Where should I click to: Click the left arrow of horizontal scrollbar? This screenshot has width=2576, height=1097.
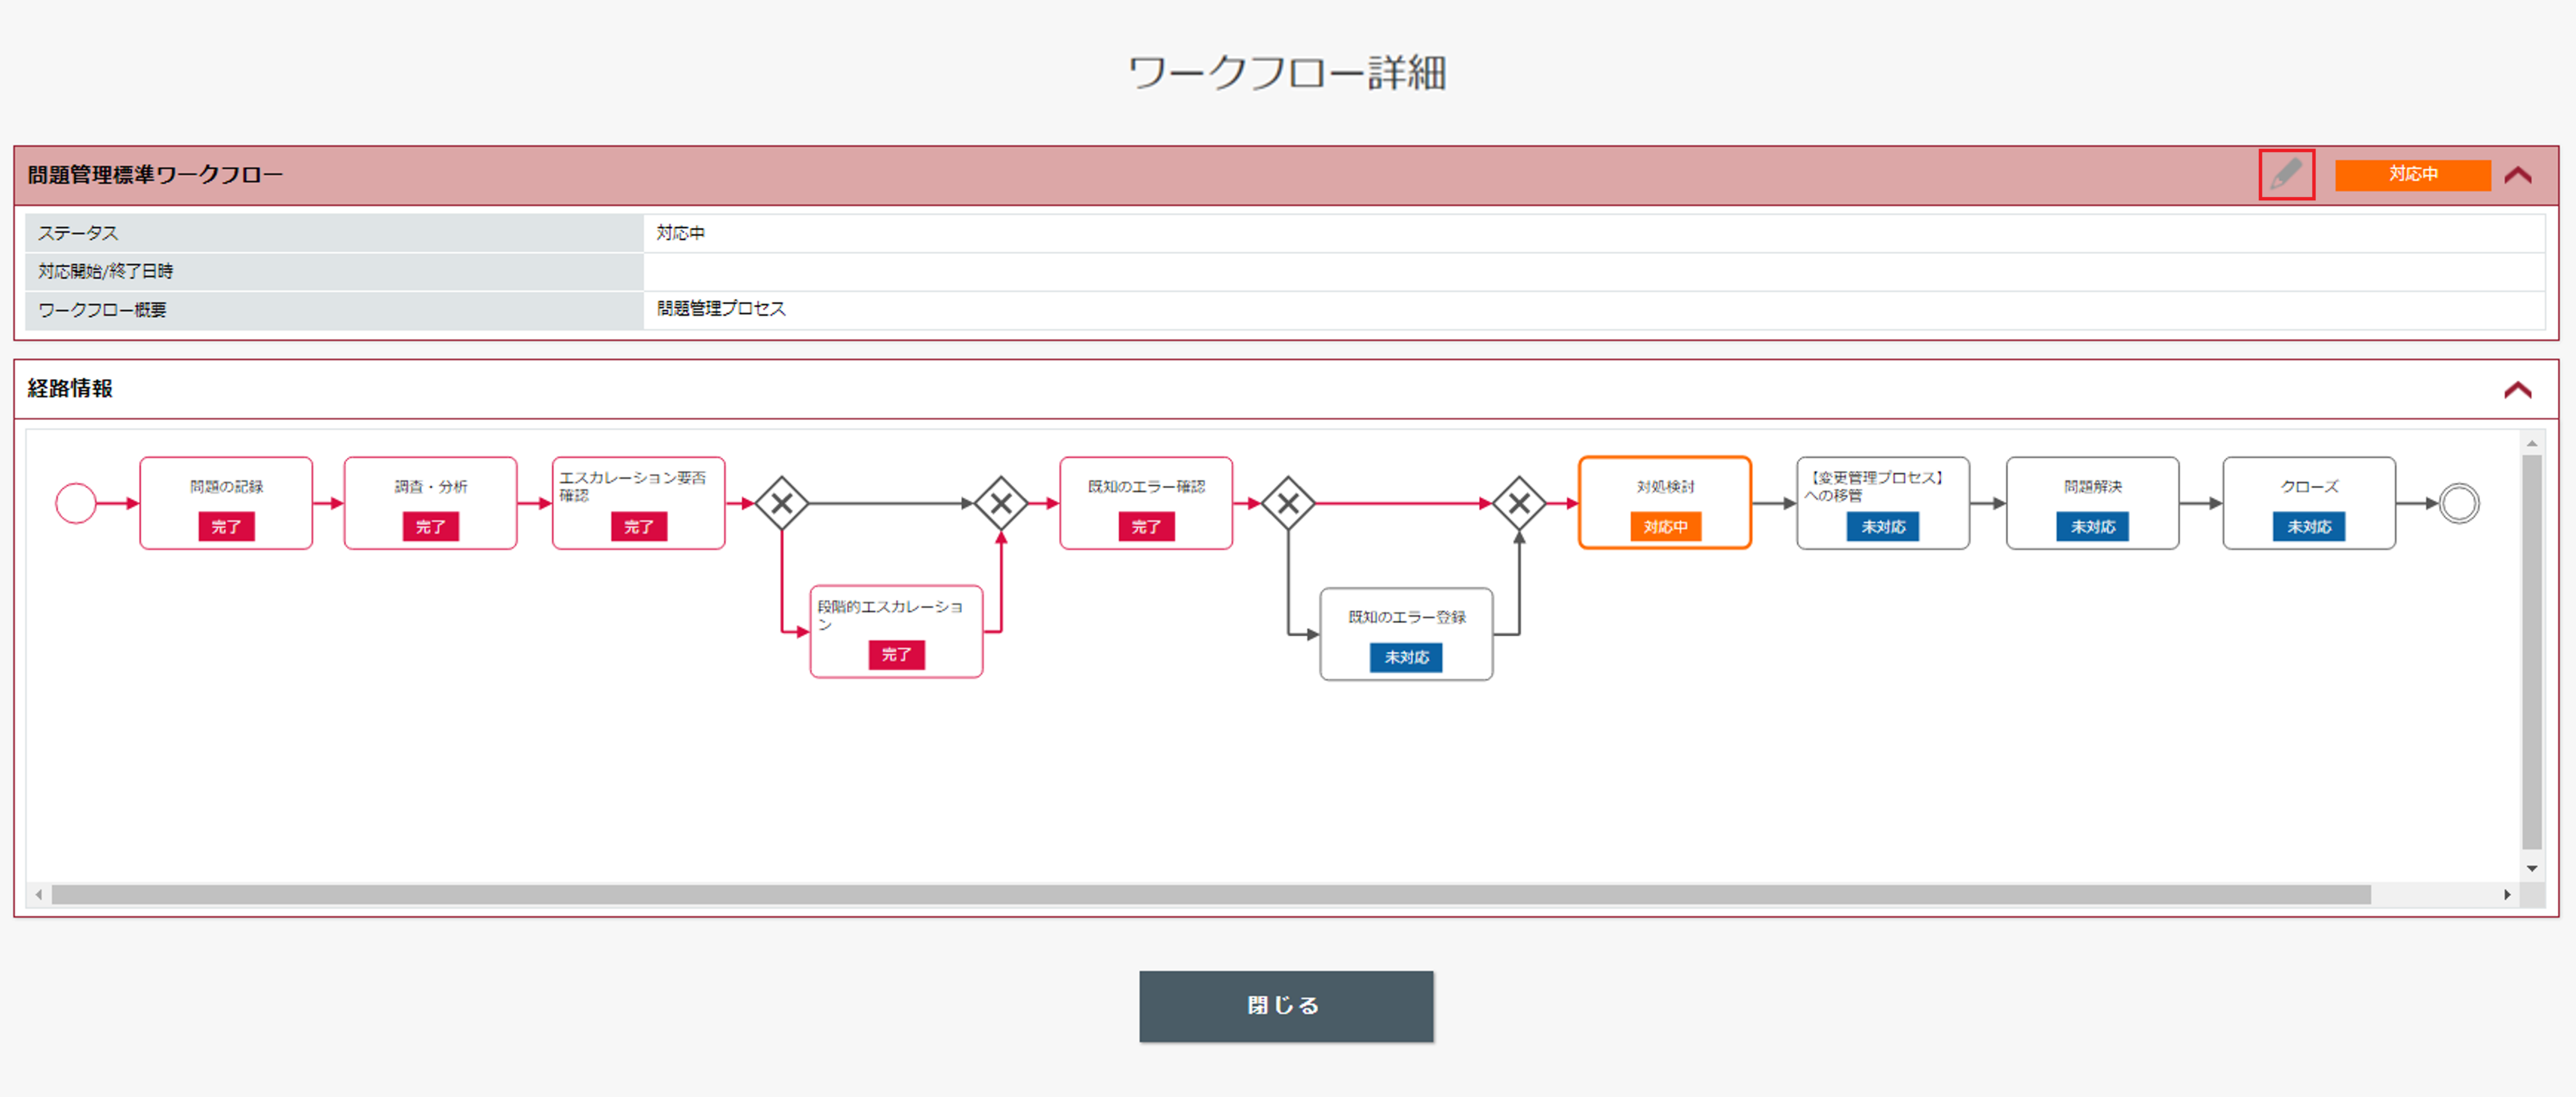tap(39, 894)
